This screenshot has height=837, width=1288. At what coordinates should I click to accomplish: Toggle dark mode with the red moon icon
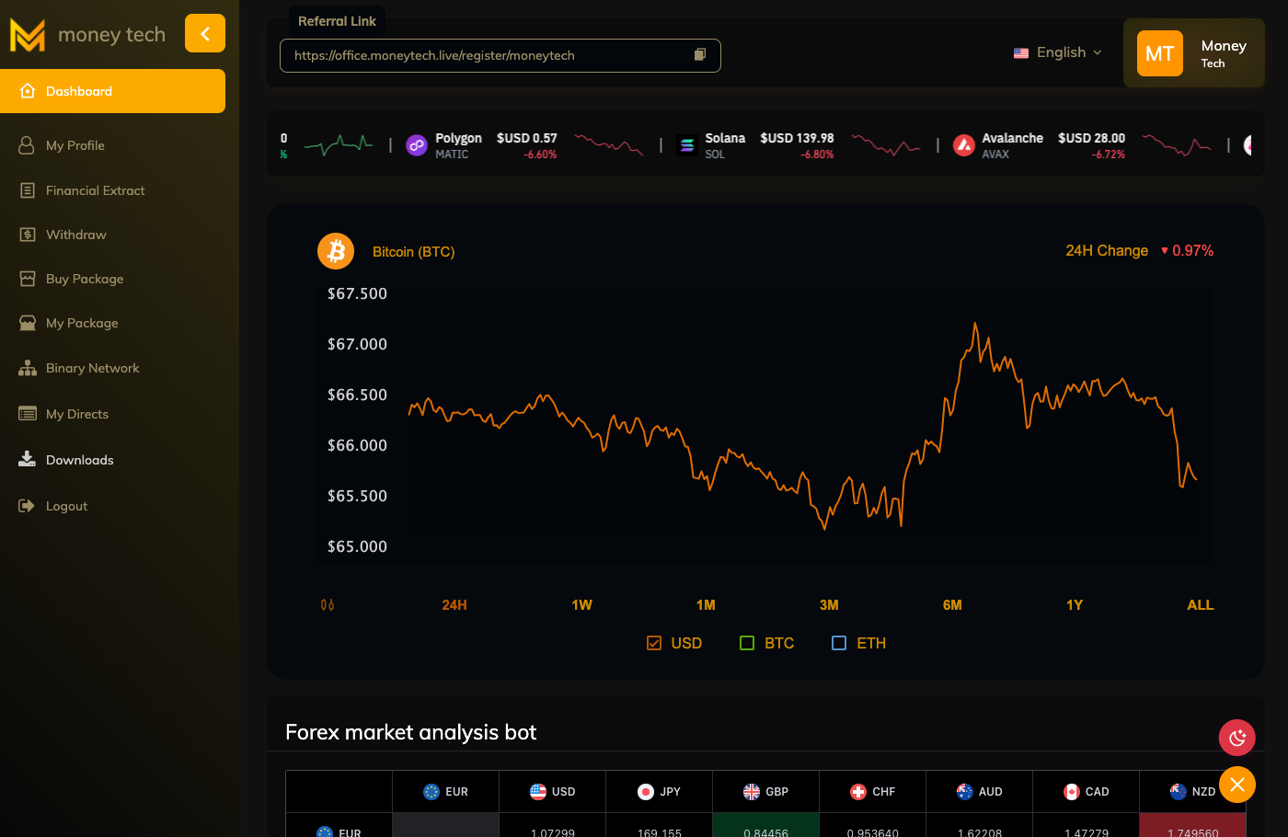(x=1236, y=738)
